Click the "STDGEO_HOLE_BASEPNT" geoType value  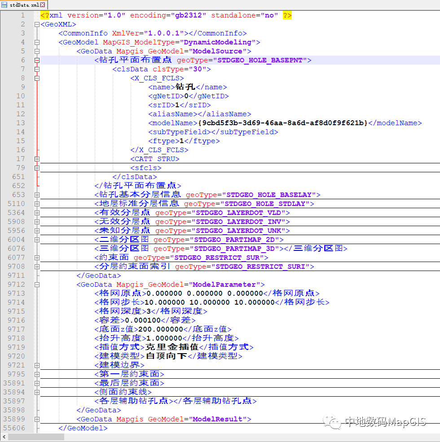260,60
